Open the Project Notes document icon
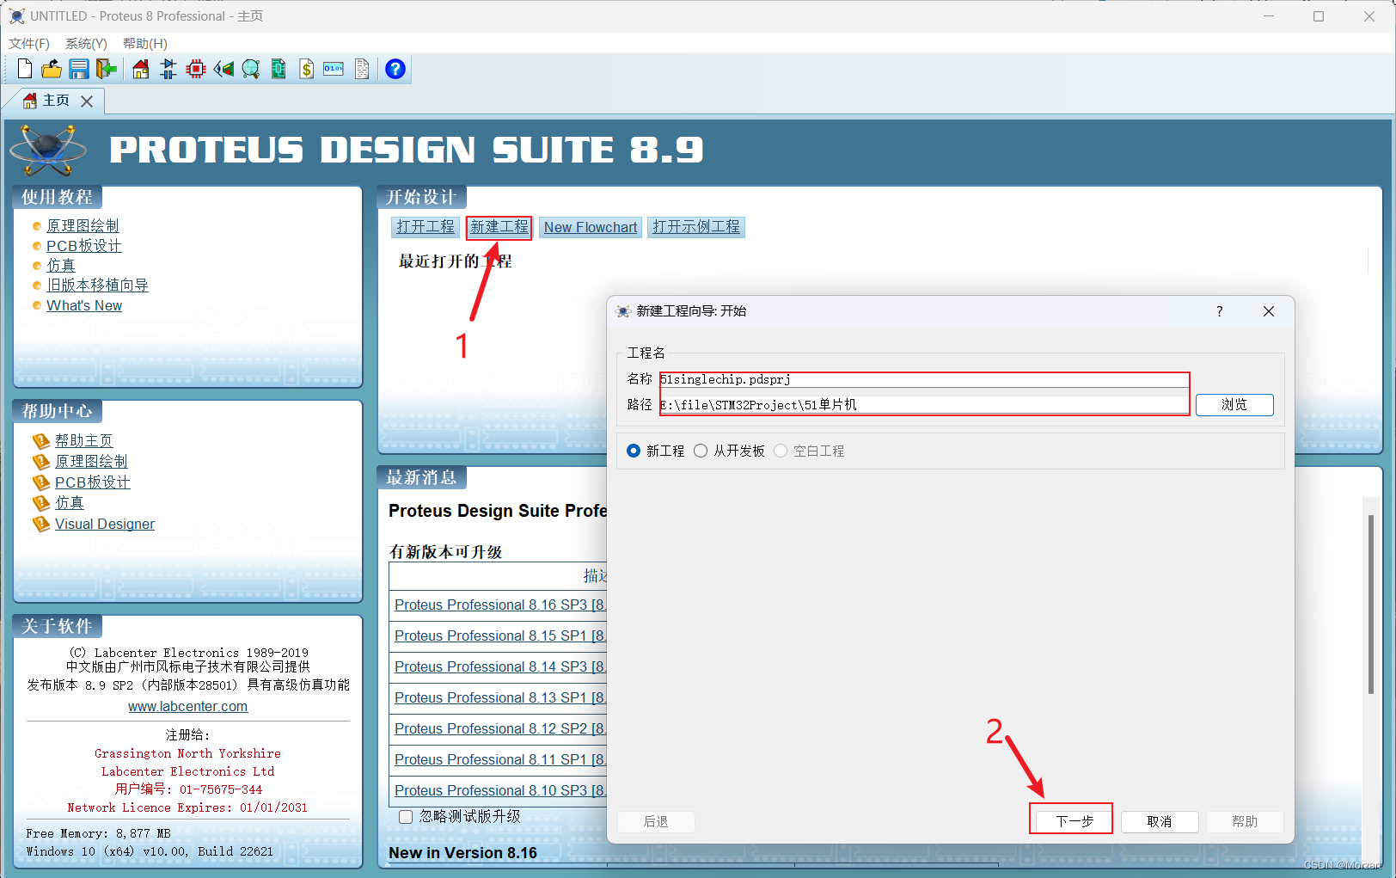This screenshot has width=1396, height=878. coord(362,69)
